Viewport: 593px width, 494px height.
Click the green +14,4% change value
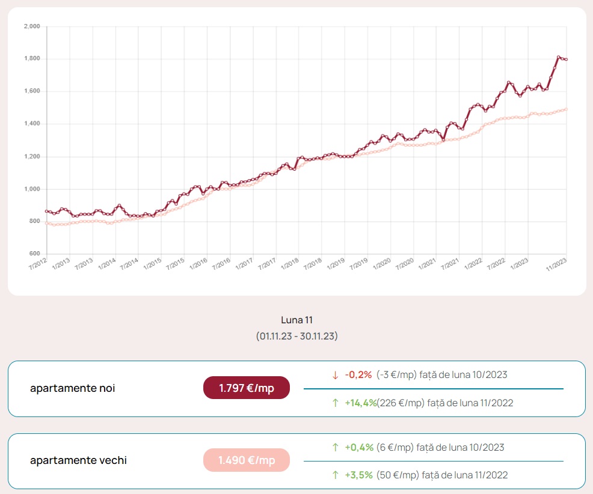coord(360,403)
